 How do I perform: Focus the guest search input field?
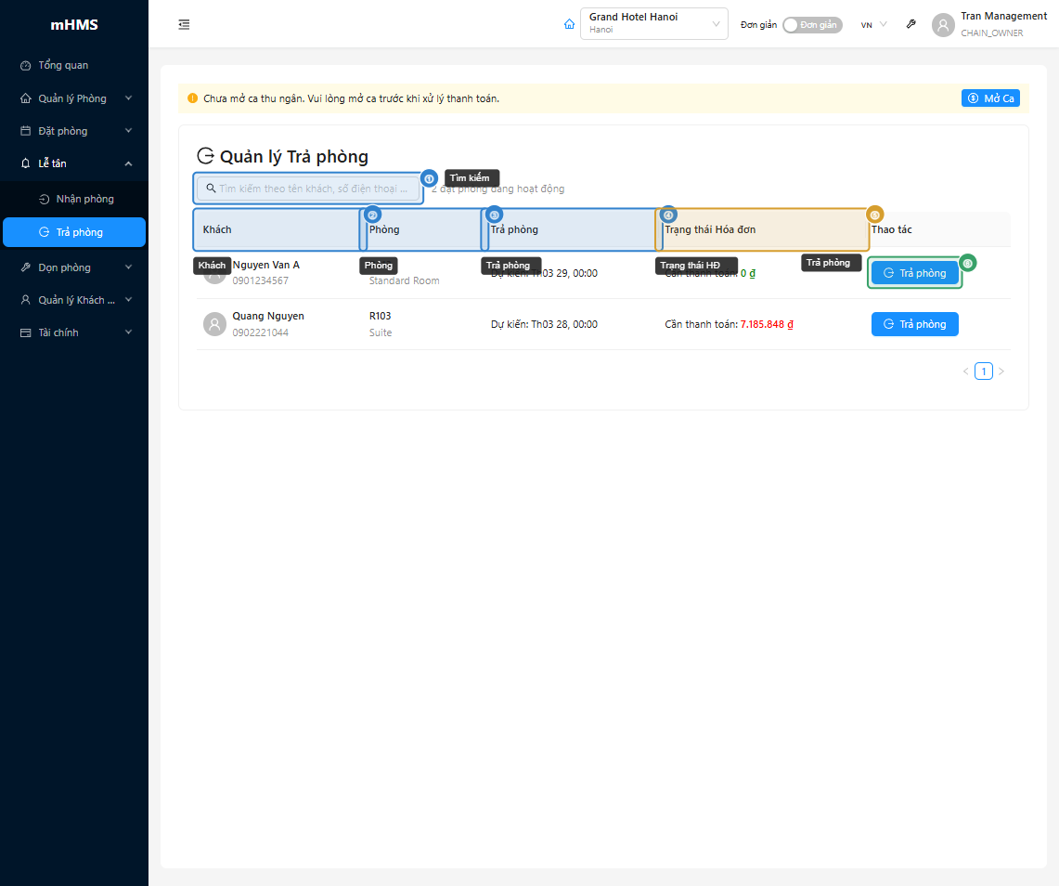[x=308, y=189]
